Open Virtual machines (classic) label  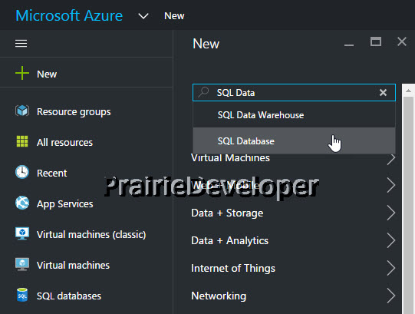pos(91,235)
